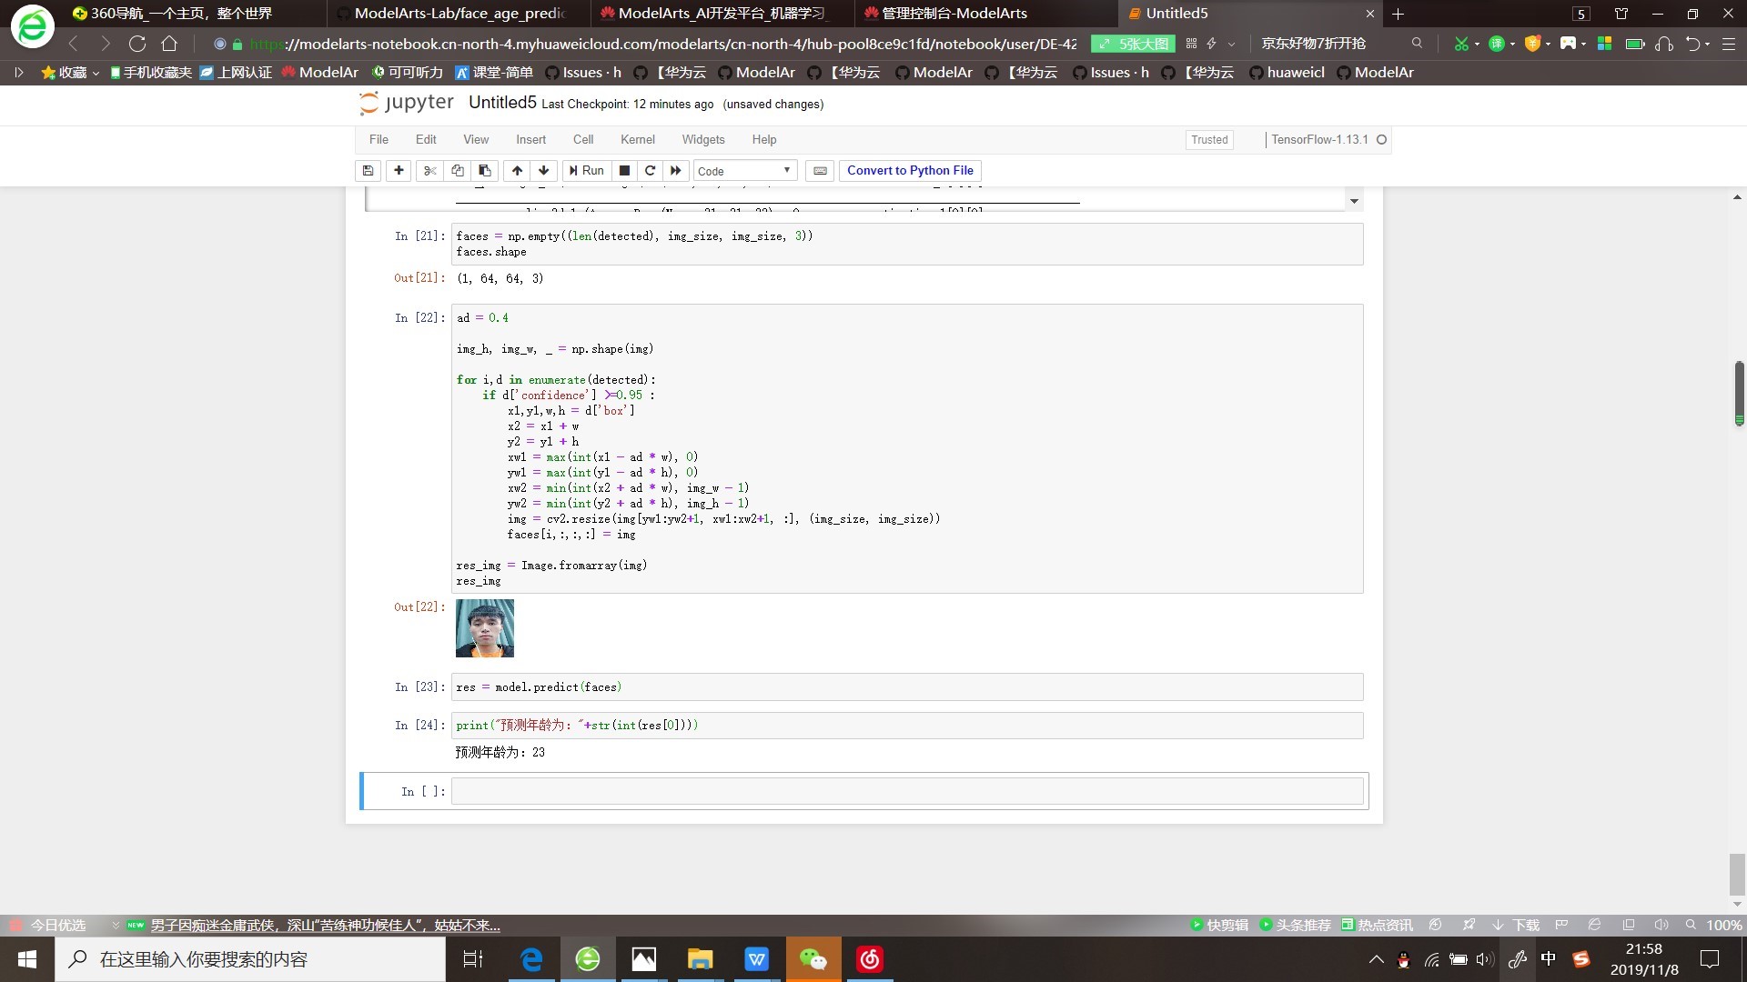Screen dimensions: 1747x982
Task: Collapse the output scroll arrow above cell 21
Action: [1354, 201]
